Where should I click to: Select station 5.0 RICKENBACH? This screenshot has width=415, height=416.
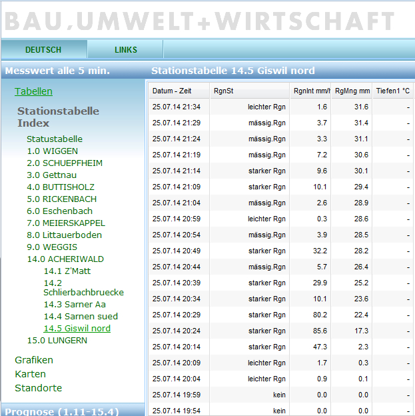61,199
